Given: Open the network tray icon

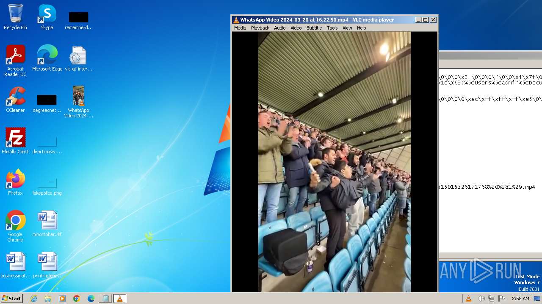Looking at the screenshot, I should click(492, 299).
